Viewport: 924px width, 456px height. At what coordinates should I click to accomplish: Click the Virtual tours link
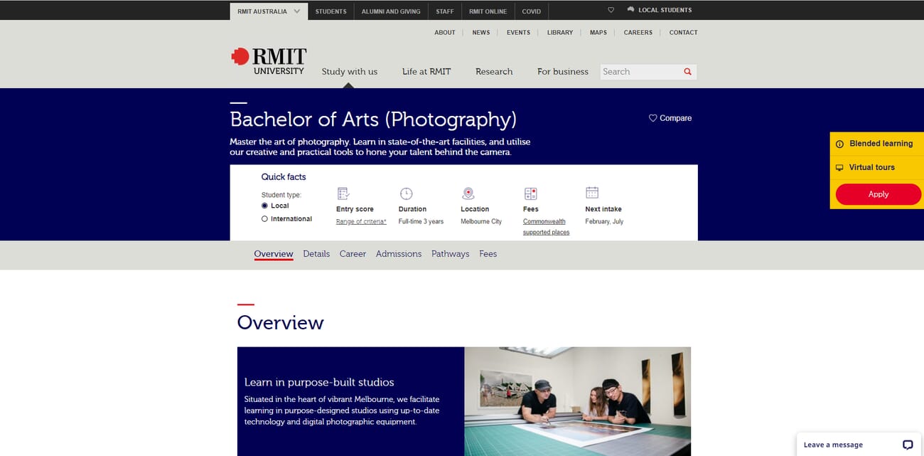coord(872,168)
